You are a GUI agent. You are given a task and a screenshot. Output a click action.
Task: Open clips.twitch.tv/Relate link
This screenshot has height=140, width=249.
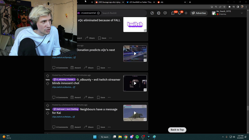pyautogui.click(x=63, y=117)
